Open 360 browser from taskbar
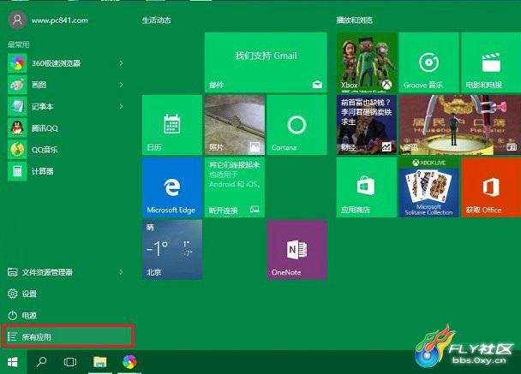 click(x=129, y=362)
